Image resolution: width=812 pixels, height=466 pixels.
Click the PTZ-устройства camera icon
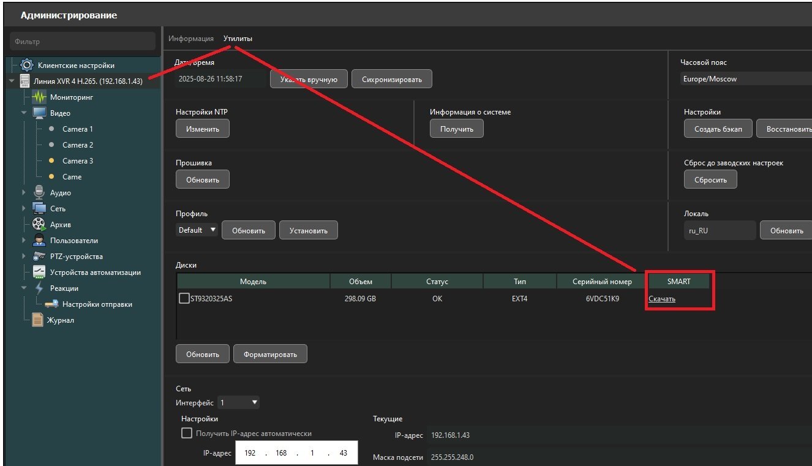pyautogui.click(x=39, y=256)
